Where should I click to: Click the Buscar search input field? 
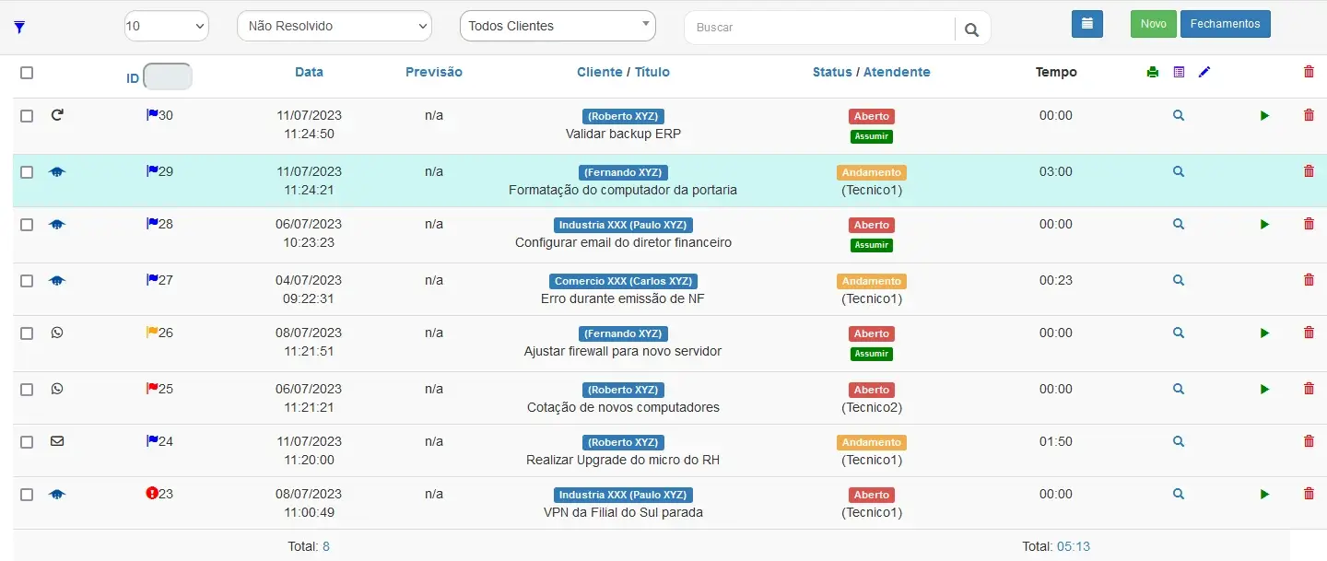tap(820, 29)
